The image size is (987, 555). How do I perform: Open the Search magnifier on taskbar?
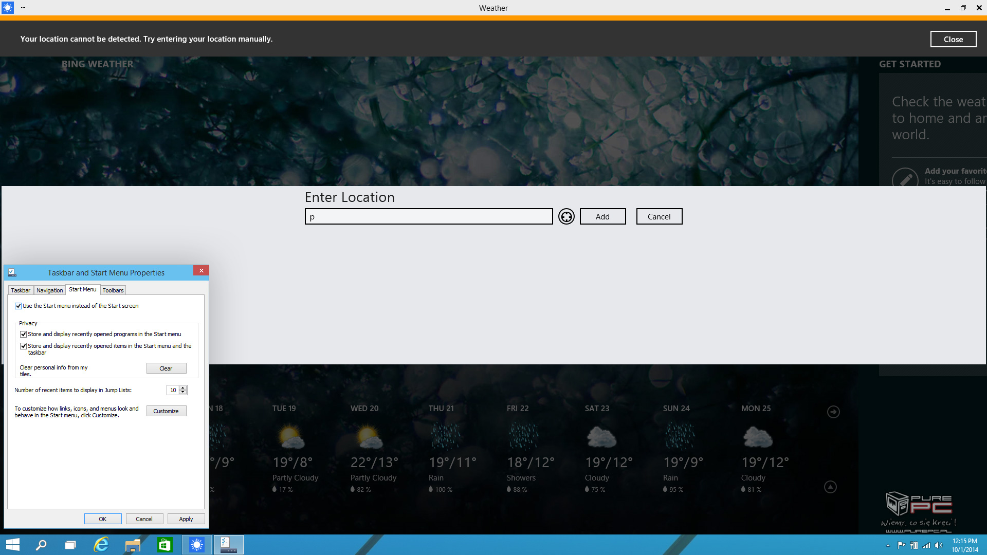pos(41,545)
